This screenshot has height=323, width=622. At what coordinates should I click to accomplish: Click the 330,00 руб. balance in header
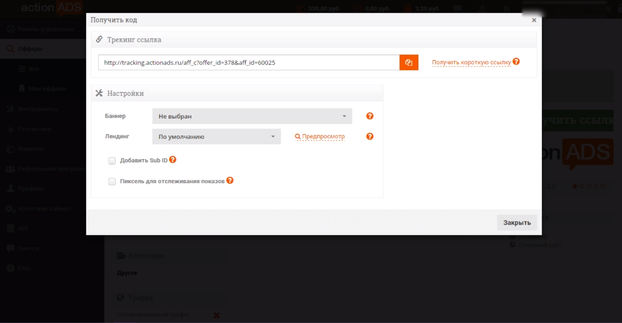point(318,9)
